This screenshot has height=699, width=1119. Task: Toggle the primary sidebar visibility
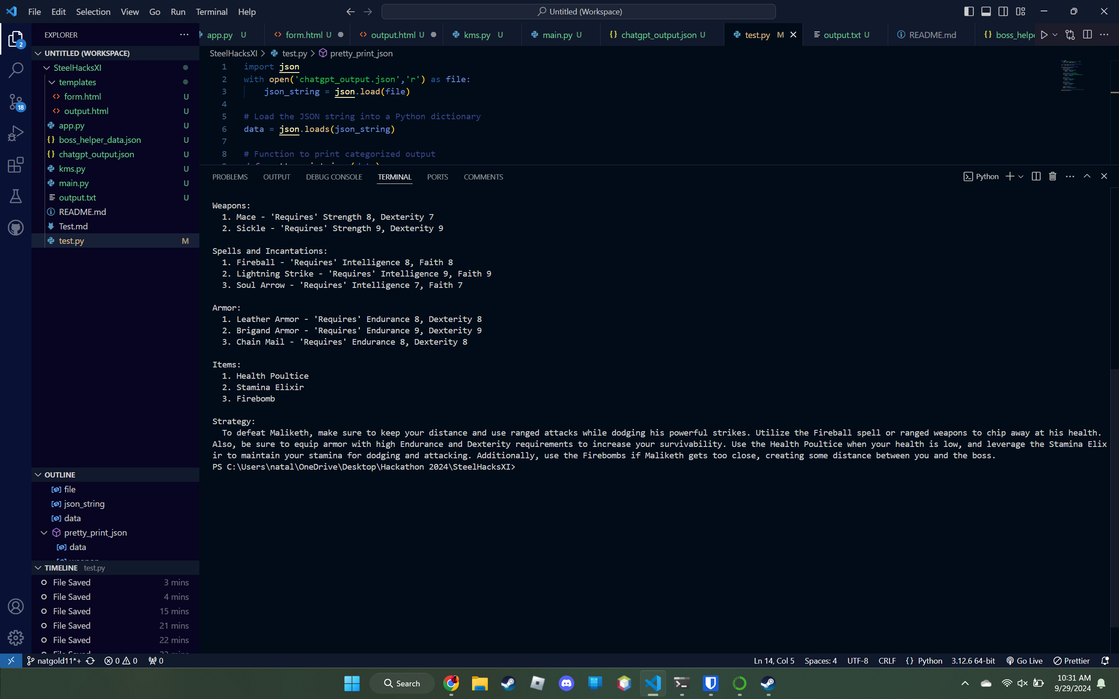(968, 11)
